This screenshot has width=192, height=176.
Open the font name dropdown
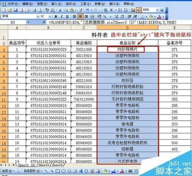click(38, 17)
